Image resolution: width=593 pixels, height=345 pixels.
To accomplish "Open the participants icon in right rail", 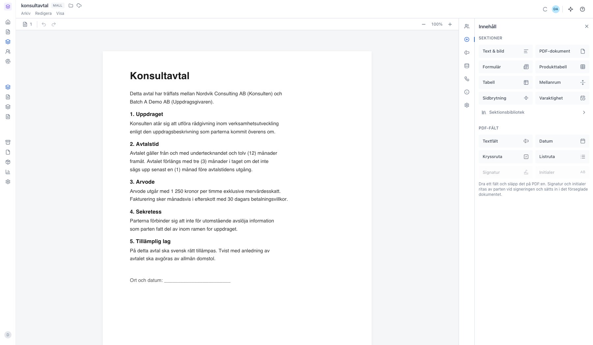I will pyautogui.click(x=466, y=26).
